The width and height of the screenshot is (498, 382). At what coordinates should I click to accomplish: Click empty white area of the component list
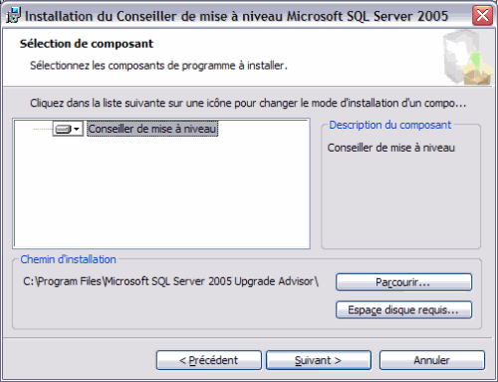tap(161, 192)
